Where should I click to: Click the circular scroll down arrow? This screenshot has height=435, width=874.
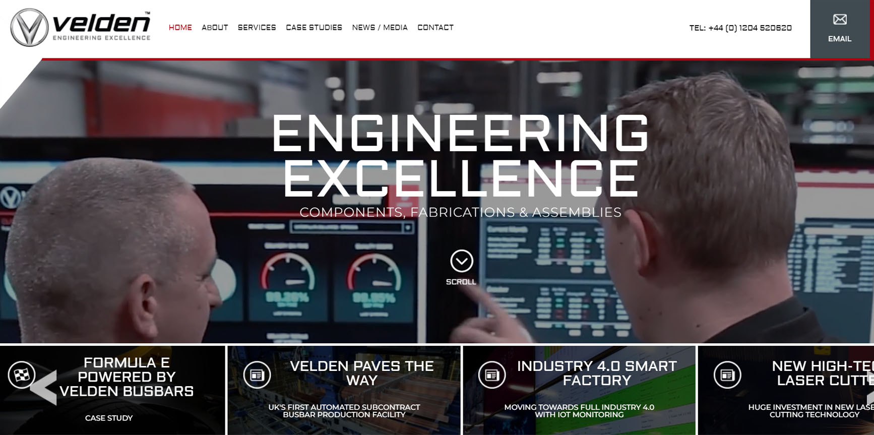pyautogui.click(x=461, y=261)
